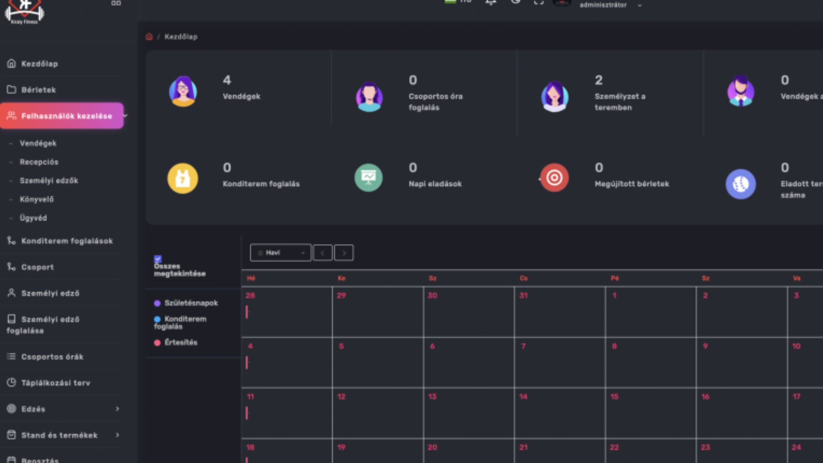
Task: Click the green Napi eladások icon
Action: (x=369, y=178)
